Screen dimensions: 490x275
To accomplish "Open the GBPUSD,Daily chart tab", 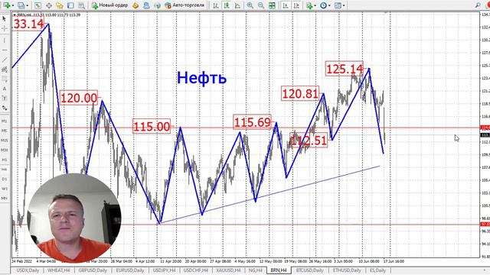I will 93,270.
